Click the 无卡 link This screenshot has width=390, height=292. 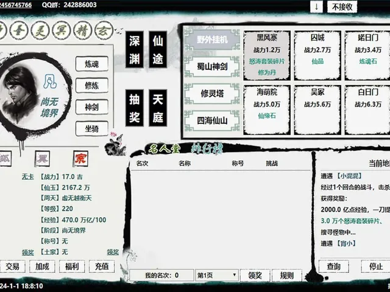(27, 177)
